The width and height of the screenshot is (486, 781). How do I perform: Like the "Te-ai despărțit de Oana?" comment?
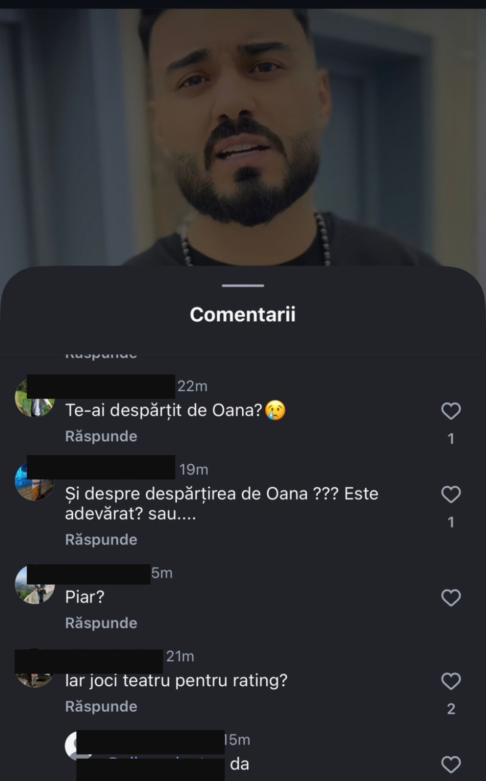451,411
